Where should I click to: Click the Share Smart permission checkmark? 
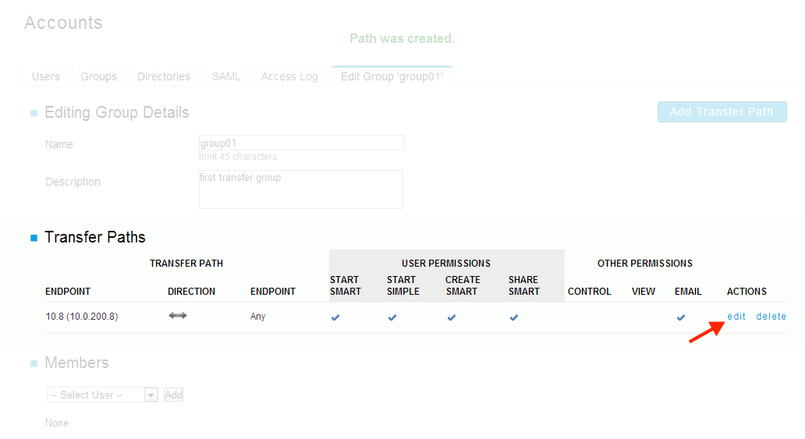coord(514,317)
